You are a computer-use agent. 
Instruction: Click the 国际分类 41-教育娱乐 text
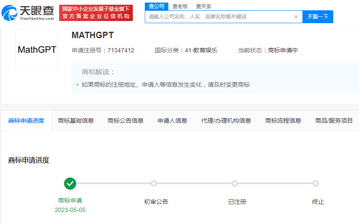[x=186, y=50]
